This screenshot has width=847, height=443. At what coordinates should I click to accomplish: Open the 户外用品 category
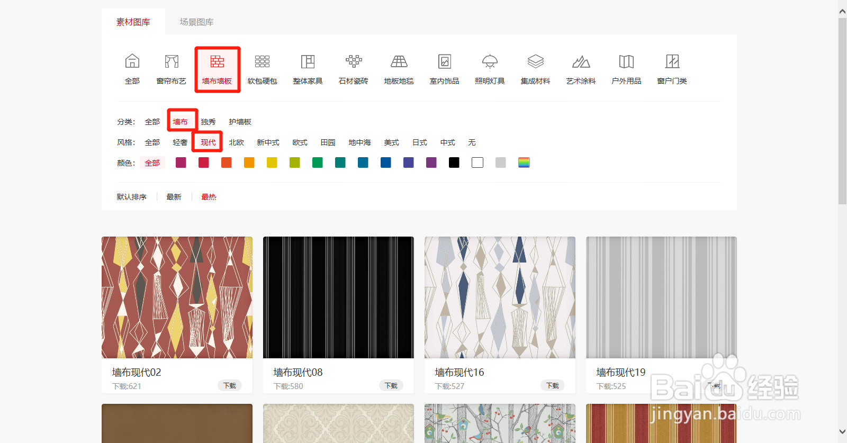[627, 69]
